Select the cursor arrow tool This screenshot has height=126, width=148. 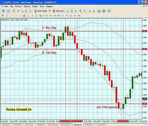pyautogui.click(x=3, y=16)
